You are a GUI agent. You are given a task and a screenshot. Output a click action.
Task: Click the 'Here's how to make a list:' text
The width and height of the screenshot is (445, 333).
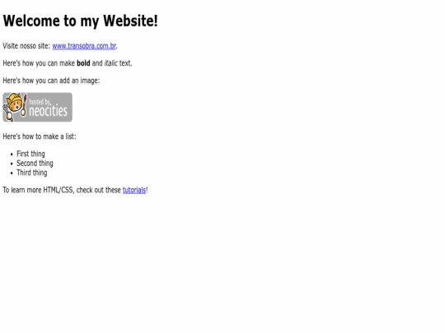coord(40,136)
